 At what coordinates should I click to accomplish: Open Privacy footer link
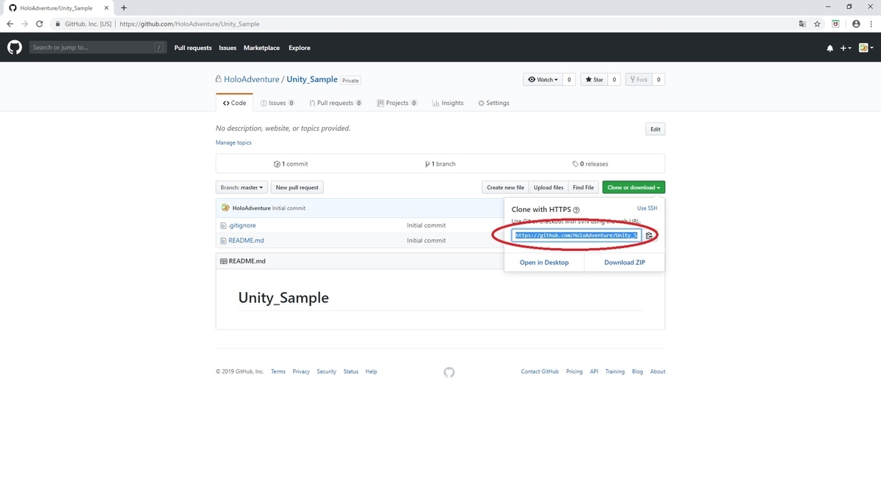(x=301, y=371)
